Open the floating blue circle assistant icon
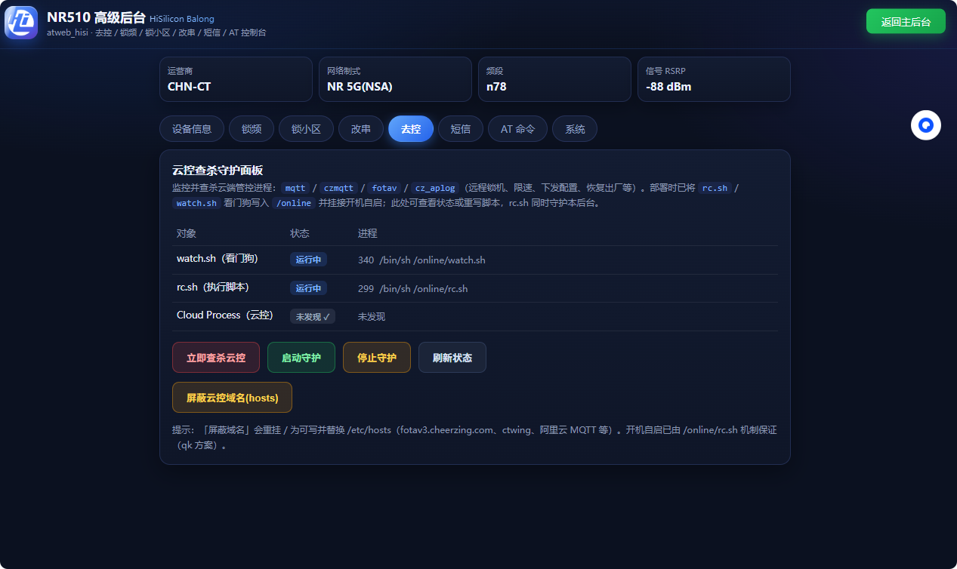The width and height of the screenshot is (957, 569). click(x=926, y=125)
